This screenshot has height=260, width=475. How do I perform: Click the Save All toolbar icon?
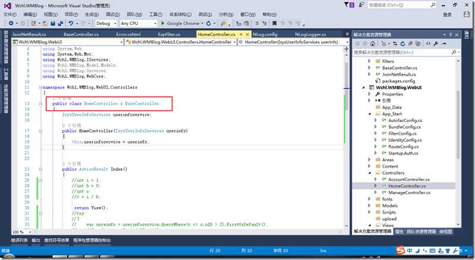(61, 23)
